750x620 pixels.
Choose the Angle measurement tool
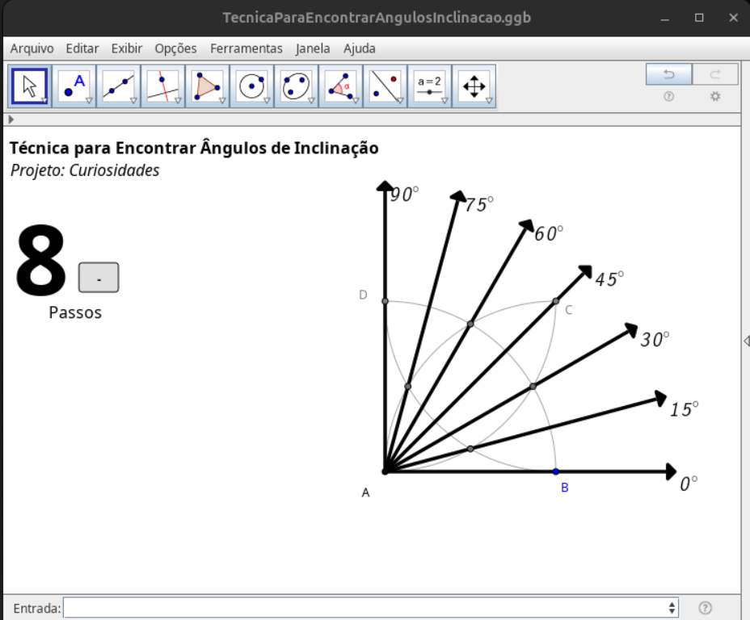(x=341, y=86)
